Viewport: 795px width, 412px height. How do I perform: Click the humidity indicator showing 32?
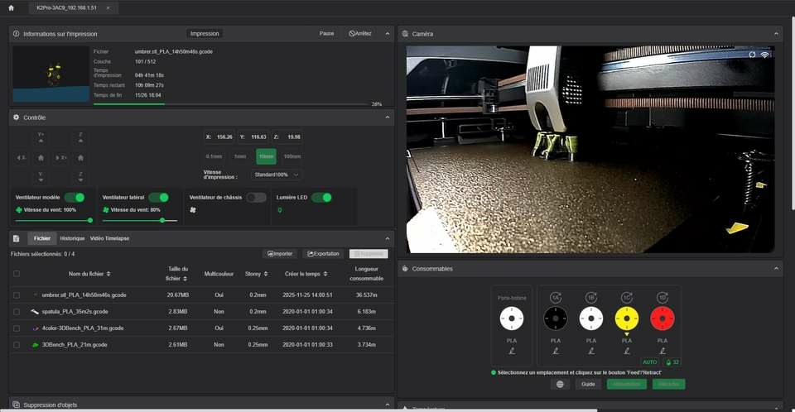[672, 362]
